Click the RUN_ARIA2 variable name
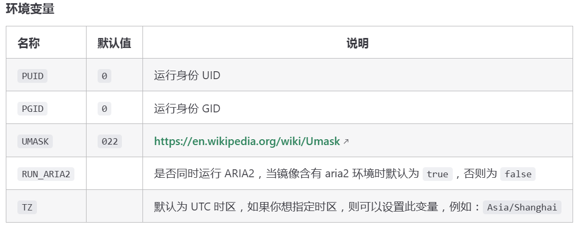The height and width of the screenshot is (230, 581). click(46, 174)
